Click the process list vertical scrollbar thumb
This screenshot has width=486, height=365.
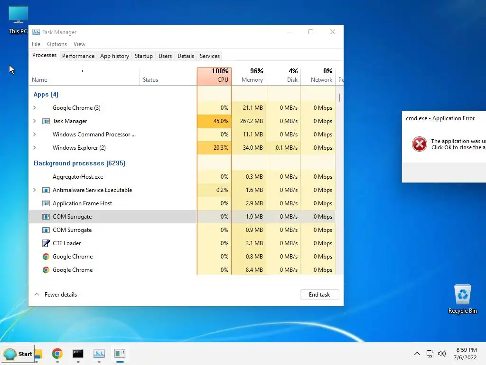coord(340,98)
